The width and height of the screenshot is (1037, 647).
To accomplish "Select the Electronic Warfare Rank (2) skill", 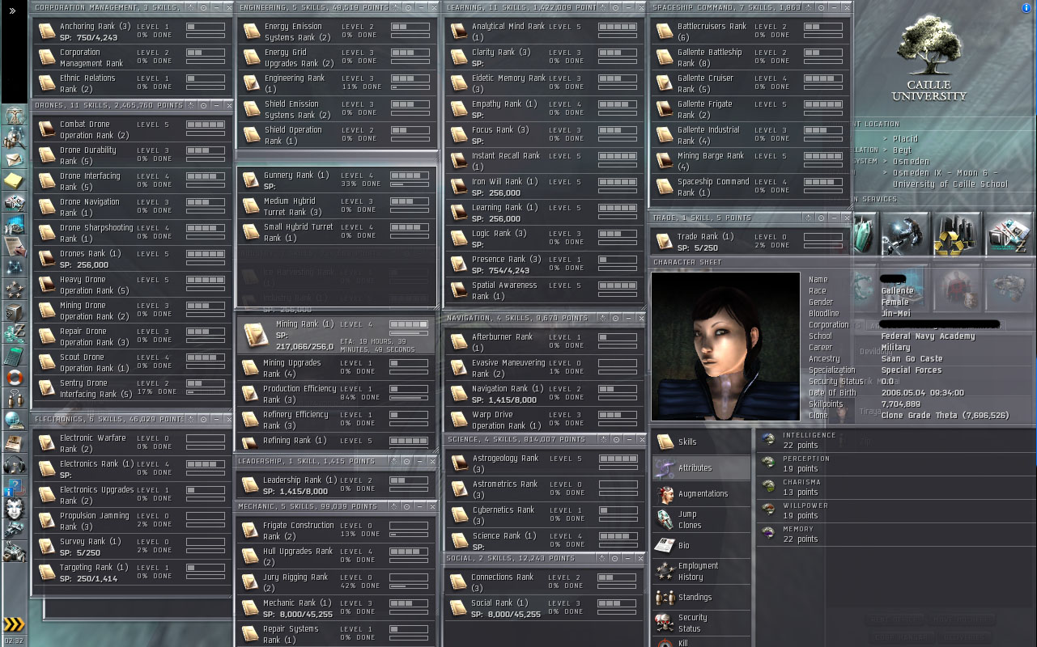I will pyautogui.click(x=133, y=443).
